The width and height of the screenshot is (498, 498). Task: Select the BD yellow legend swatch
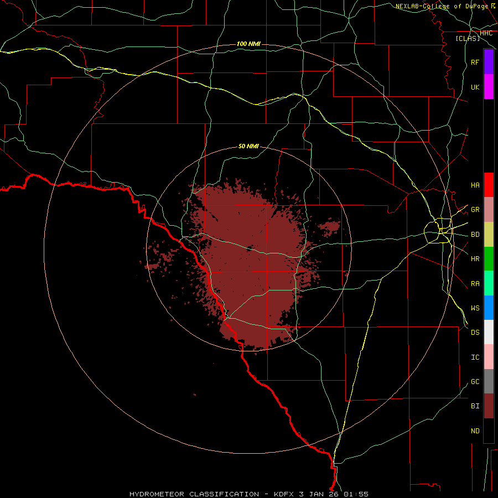(489, 234)
